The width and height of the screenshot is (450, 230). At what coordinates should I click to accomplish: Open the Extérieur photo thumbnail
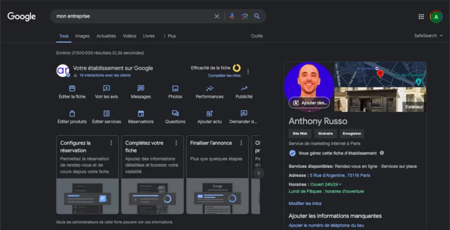[x=380, y=99]
